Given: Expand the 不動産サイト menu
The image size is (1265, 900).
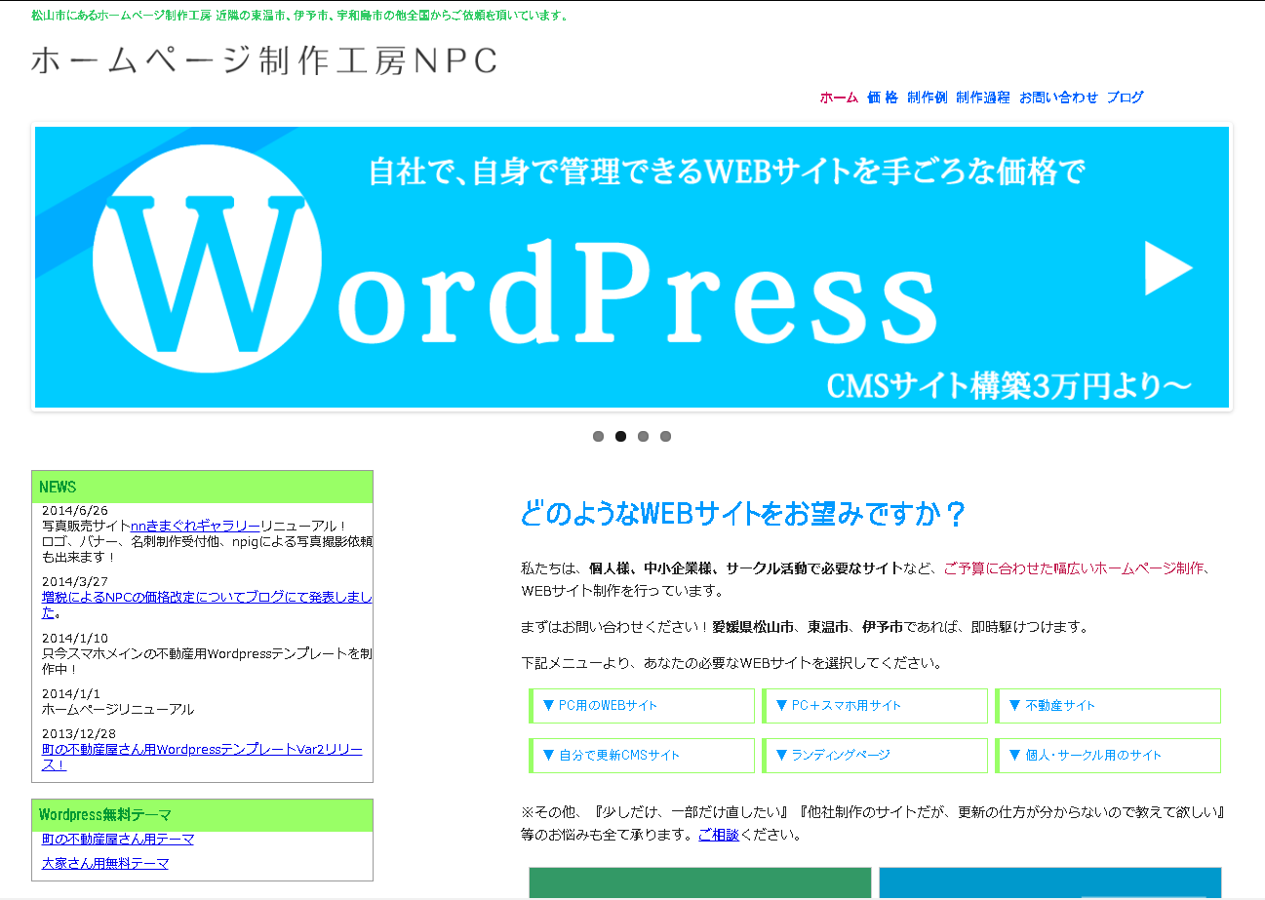Looking at the screenshot, I should pos(1108,705).
